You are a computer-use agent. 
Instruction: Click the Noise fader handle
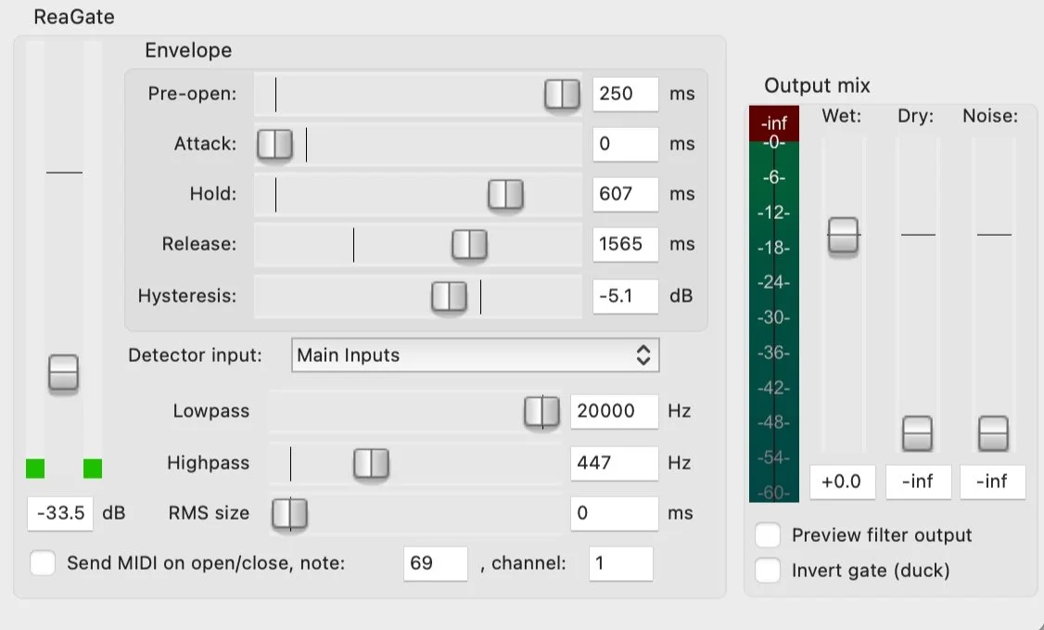(993, 433)
